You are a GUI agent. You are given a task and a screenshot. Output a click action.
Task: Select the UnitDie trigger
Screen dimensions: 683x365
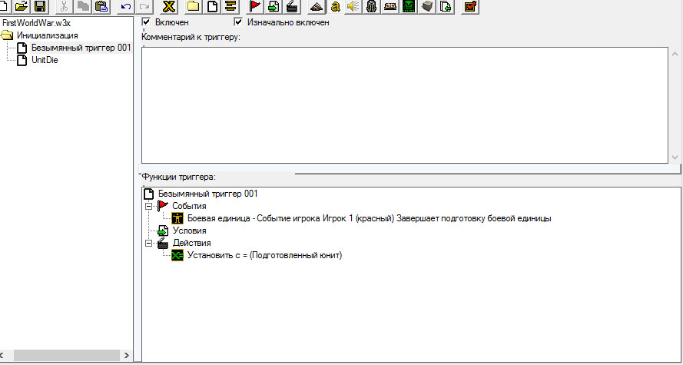click(45, 60)
